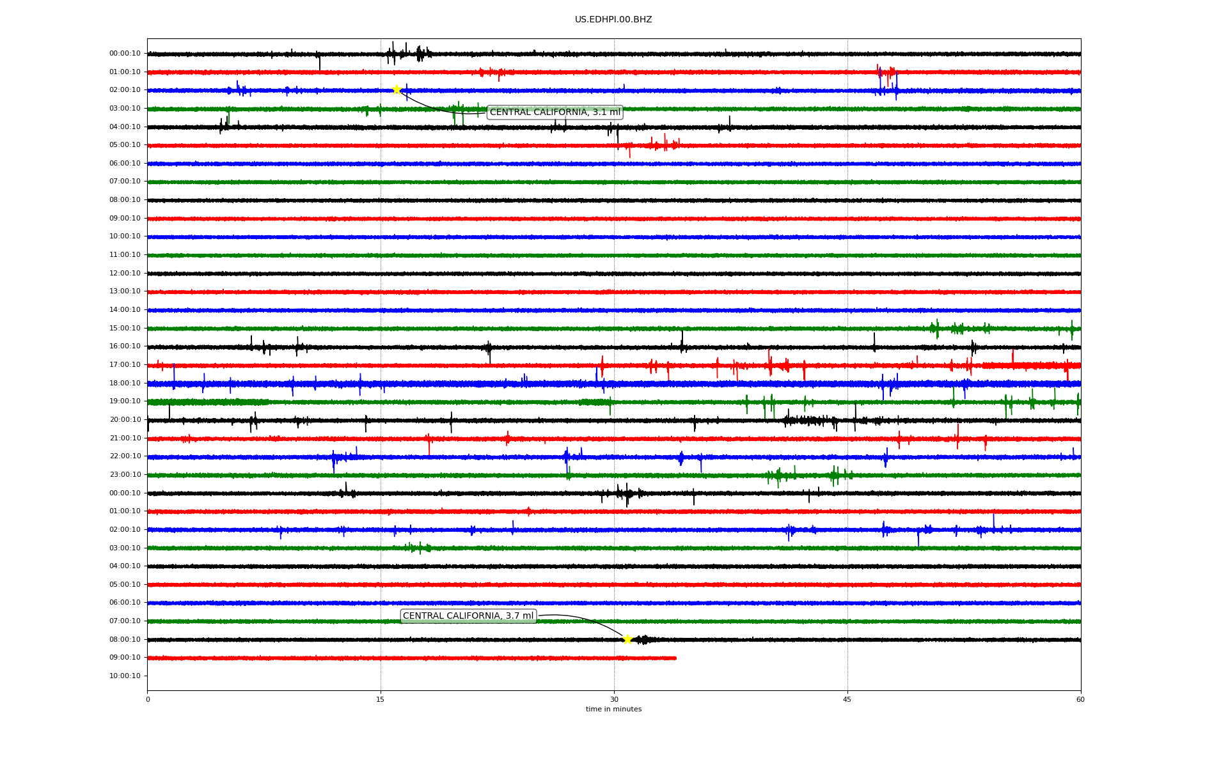Click the blue seismic trace at 14:00:10
The image size is (1228, 767).
click(614, 311)
